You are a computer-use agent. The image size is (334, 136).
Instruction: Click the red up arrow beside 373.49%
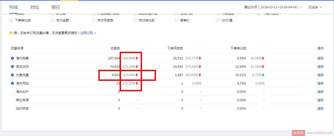200,67
